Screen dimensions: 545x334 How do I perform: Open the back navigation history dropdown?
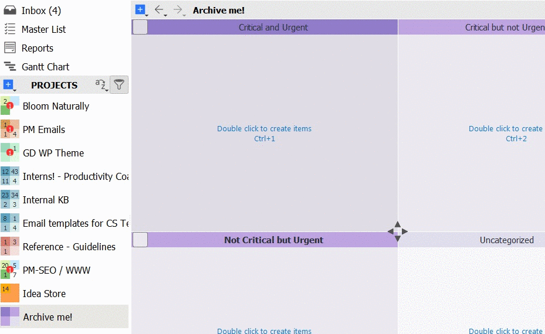(165, 15)
